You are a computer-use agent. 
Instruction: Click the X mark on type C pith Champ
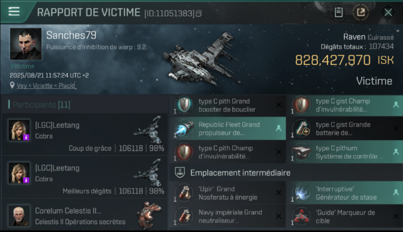[279, 152]
